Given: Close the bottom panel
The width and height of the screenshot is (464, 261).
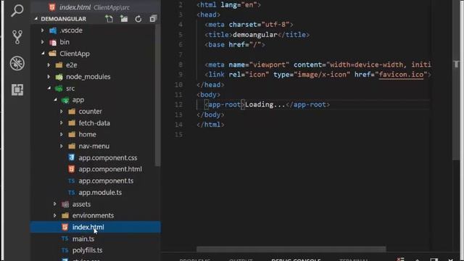Looking at the screenshot, I should click(450, 260).
